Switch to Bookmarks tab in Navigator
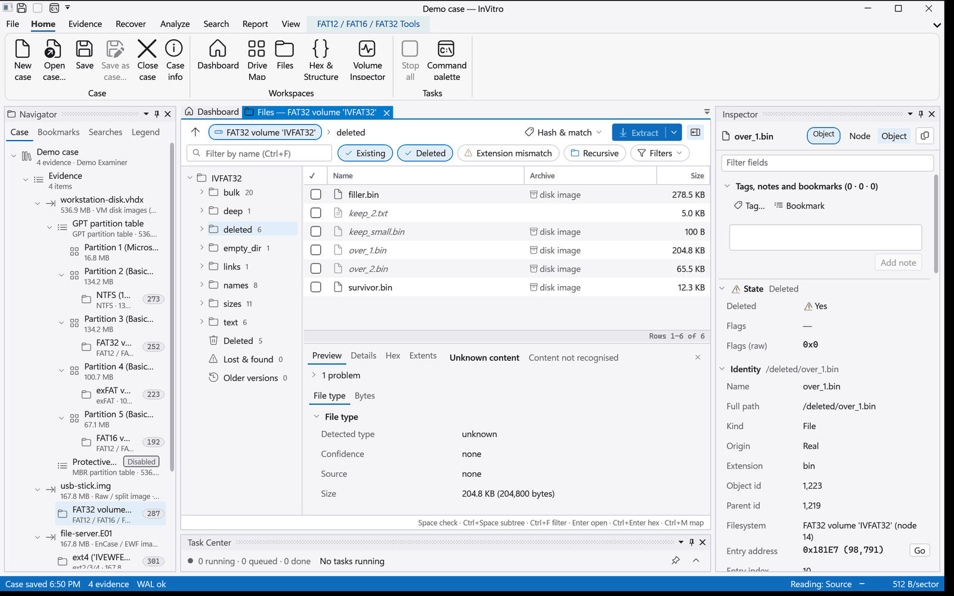Image resolution: width=954 pixels, height=596 pixels. [58, 132]
